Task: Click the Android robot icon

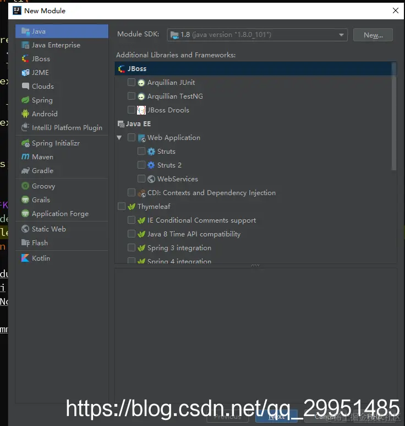Action: click(25, 114)
